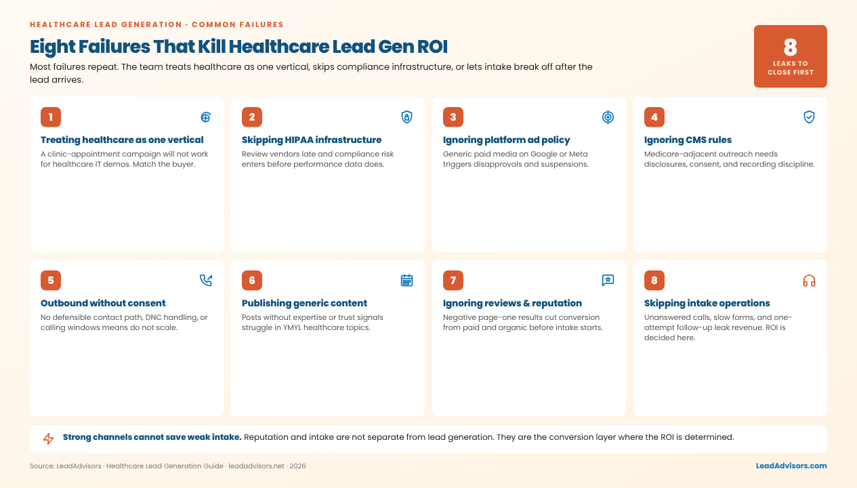The image size is (857, 488).
Task: Click the 'Eight Failures That Kill Healthcare Lead Gen ROI' title
Action: coord(238,47)
